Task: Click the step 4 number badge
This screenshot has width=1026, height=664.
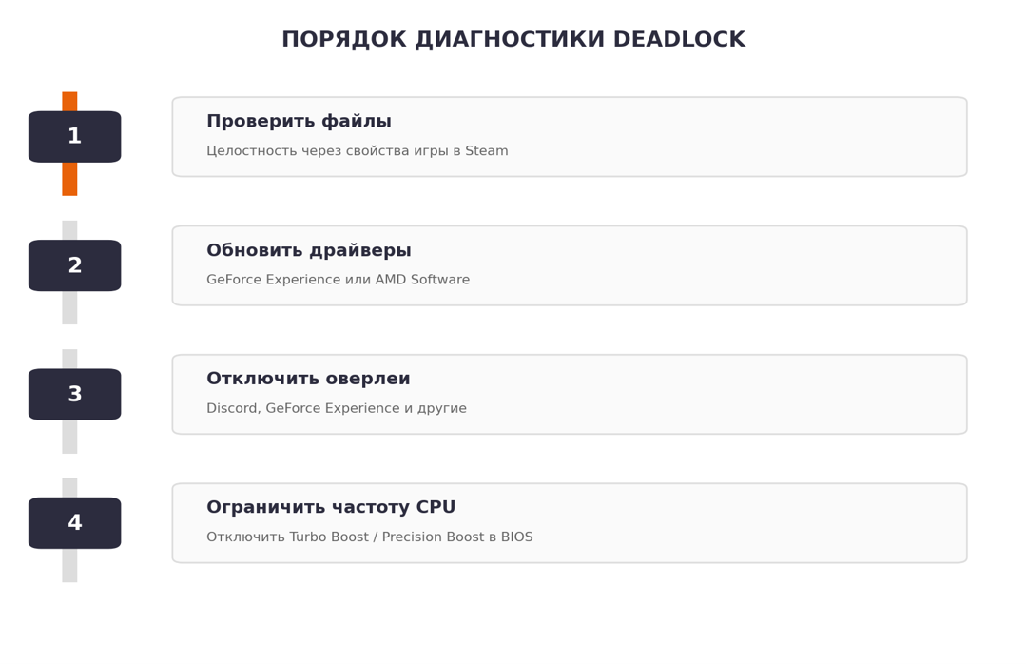Action: [74, 523]
